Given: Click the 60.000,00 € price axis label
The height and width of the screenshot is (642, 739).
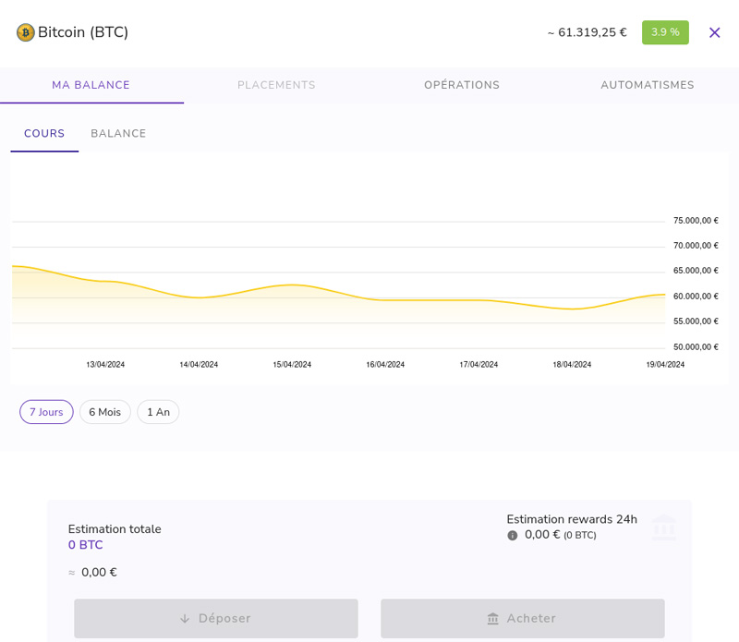Looking at the screenshot, I should pyautogui.click(x=696, y=297).
